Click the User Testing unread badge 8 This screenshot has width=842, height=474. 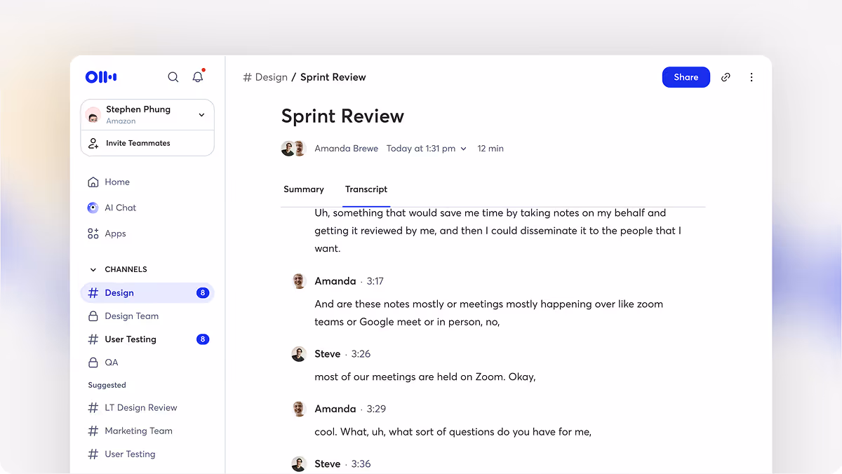(203, 339)
